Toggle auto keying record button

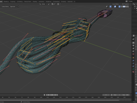tap(45, 95)
